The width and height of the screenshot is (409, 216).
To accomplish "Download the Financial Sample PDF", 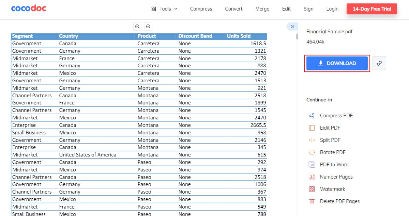I will point(337,63).
